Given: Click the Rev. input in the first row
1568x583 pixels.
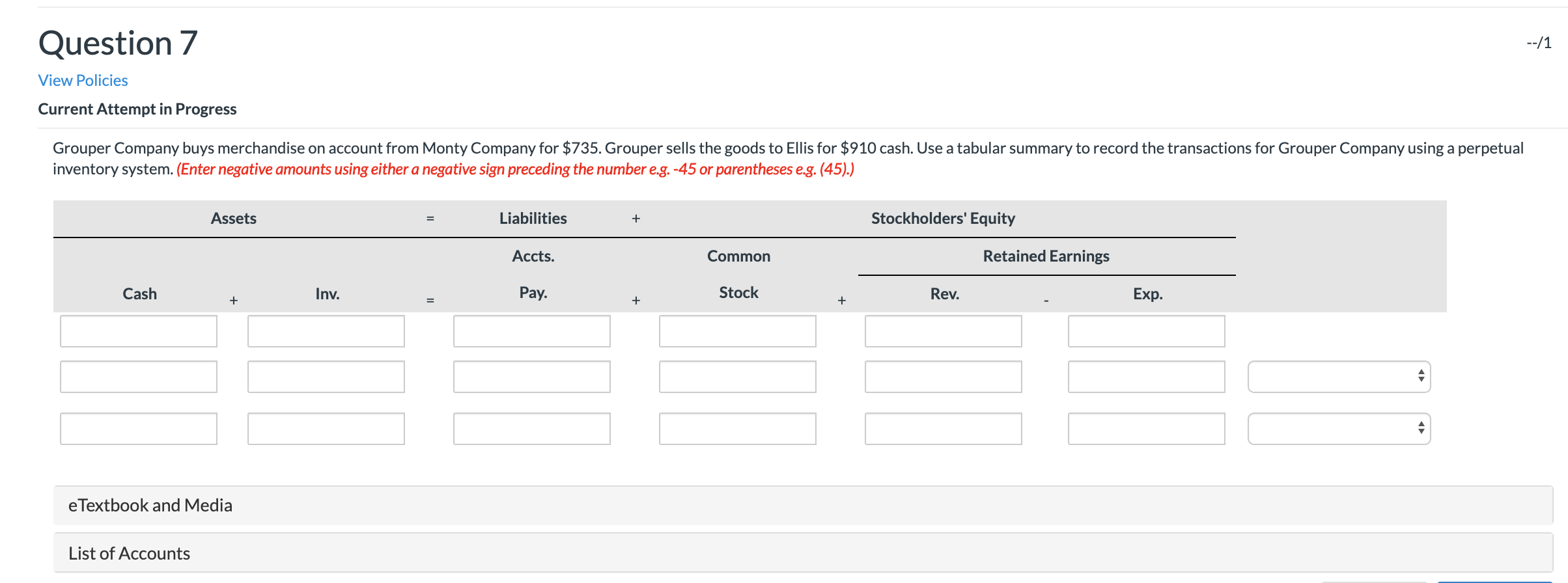Looking at the screenshot, I should point(943,331).
